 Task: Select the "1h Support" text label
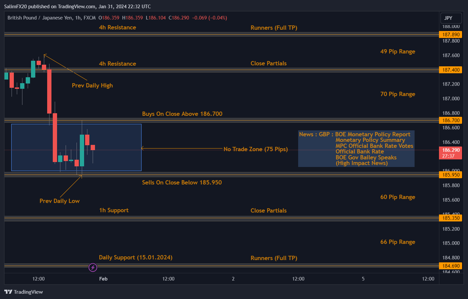pyautogui.click(x=114, y=210)
